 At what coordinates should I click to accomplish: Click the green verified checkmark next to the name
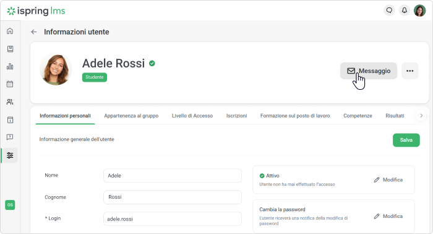pos(152,64)
